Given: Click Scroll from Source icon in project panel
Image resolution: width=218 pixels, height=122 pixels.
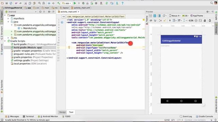Looking at the screenshot, I should (x=40, y=12).
